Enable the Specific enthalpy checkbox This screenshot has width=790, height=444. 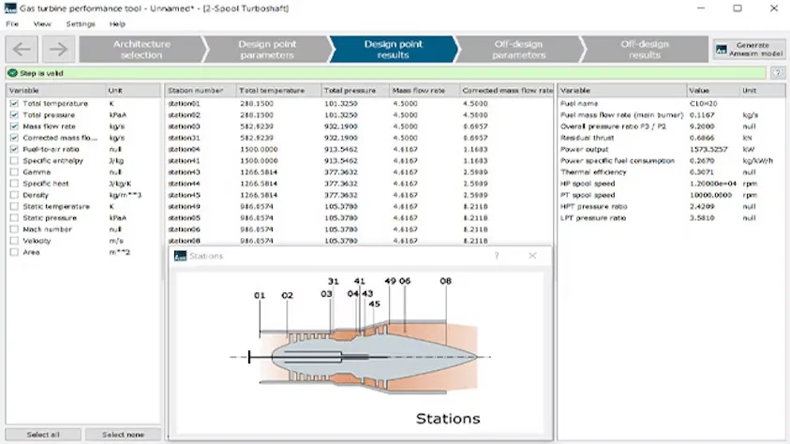[x=13, y=160]
